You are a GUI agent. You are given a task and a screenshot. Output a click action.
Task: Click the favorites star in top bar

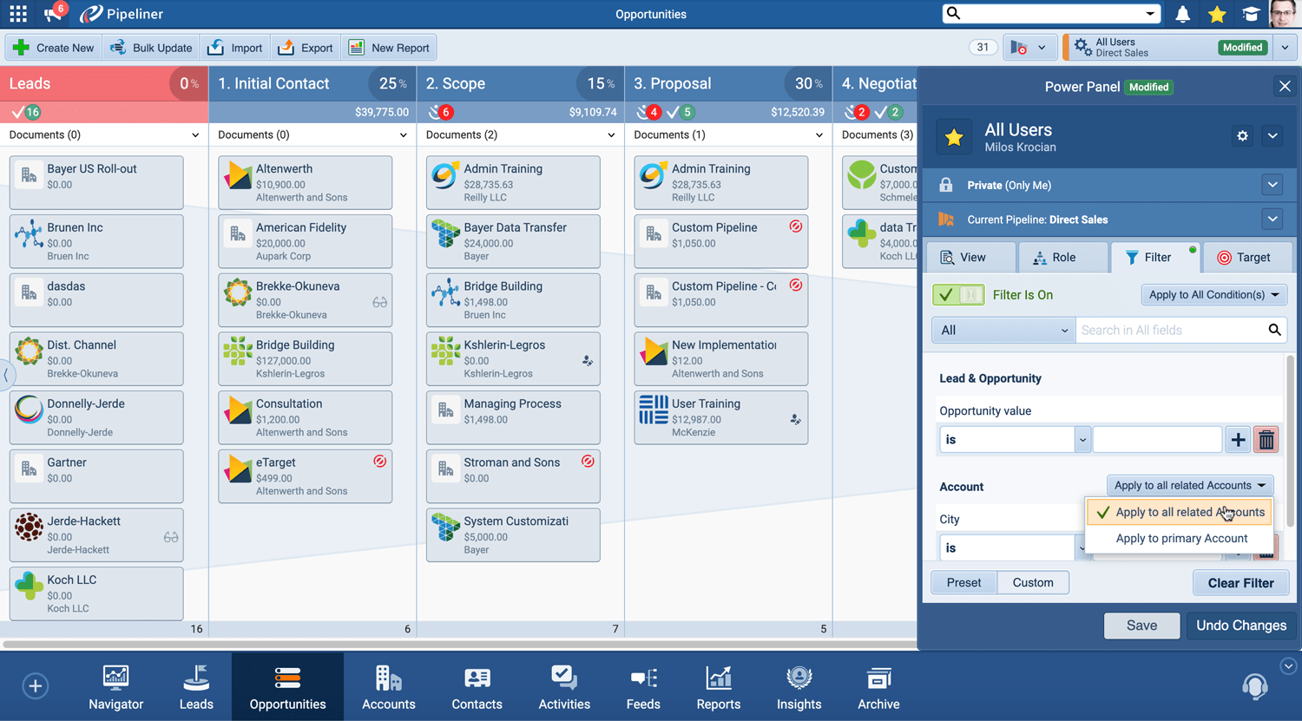(x=1217, y=14)
